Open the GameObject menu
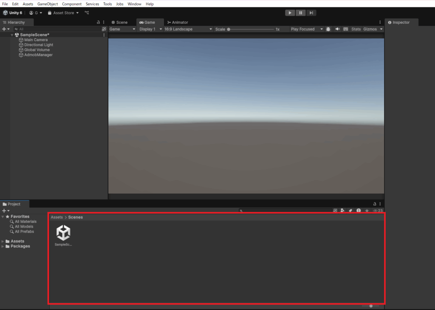This screenshot has width=435, height=310. click(x=48, y=4)
